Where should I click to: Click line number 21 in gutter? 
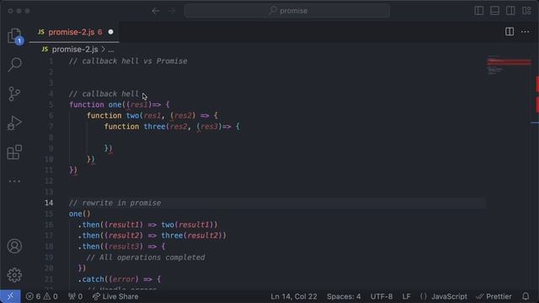pyautogui.click(x=49, y=279)
